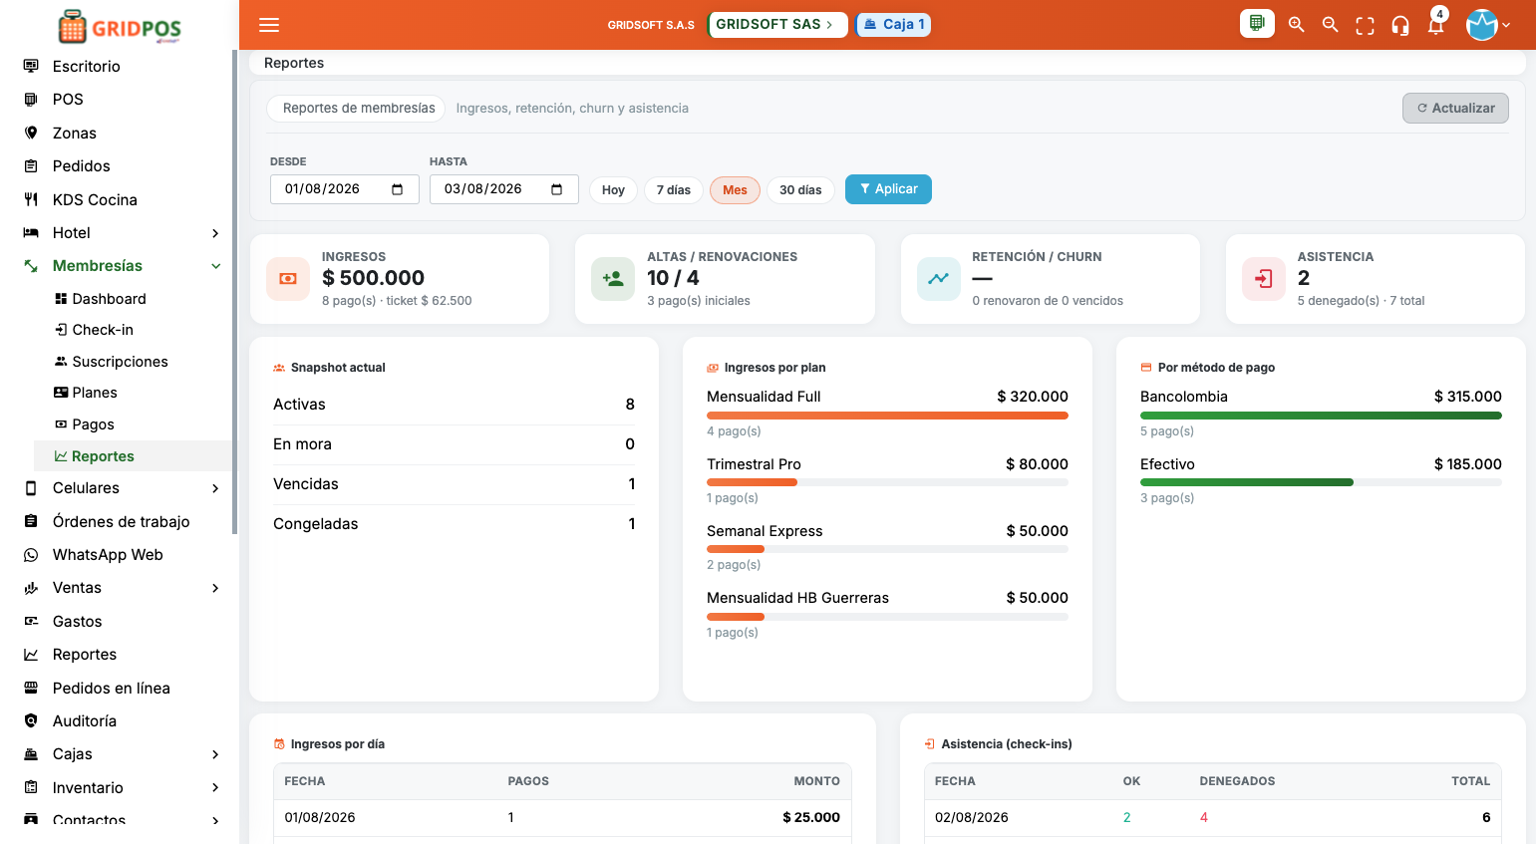Click the Escritorio sidebar icon
This screenshot has width=1536, height=844.
tap(31, 66)
